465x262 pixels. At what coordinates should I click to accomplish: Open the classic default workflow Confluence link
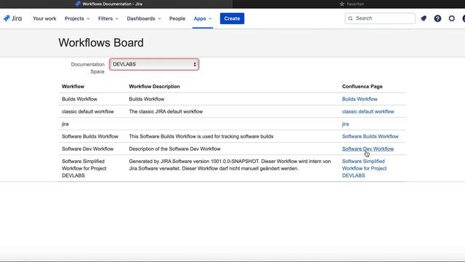(368, 111)
